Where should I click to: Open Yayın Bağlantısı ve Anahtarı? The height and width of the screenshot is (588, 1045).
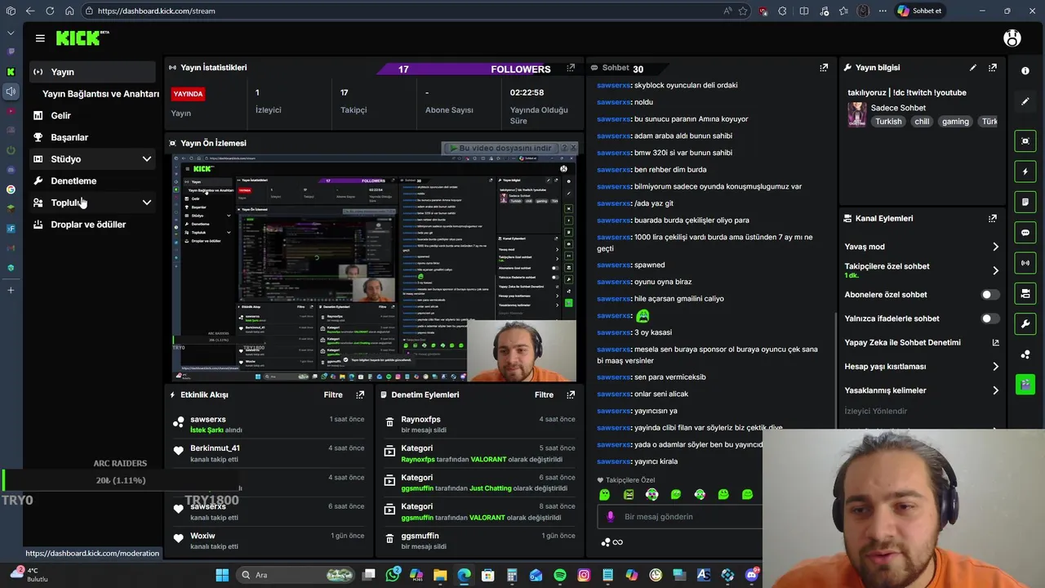pos(100,94)
